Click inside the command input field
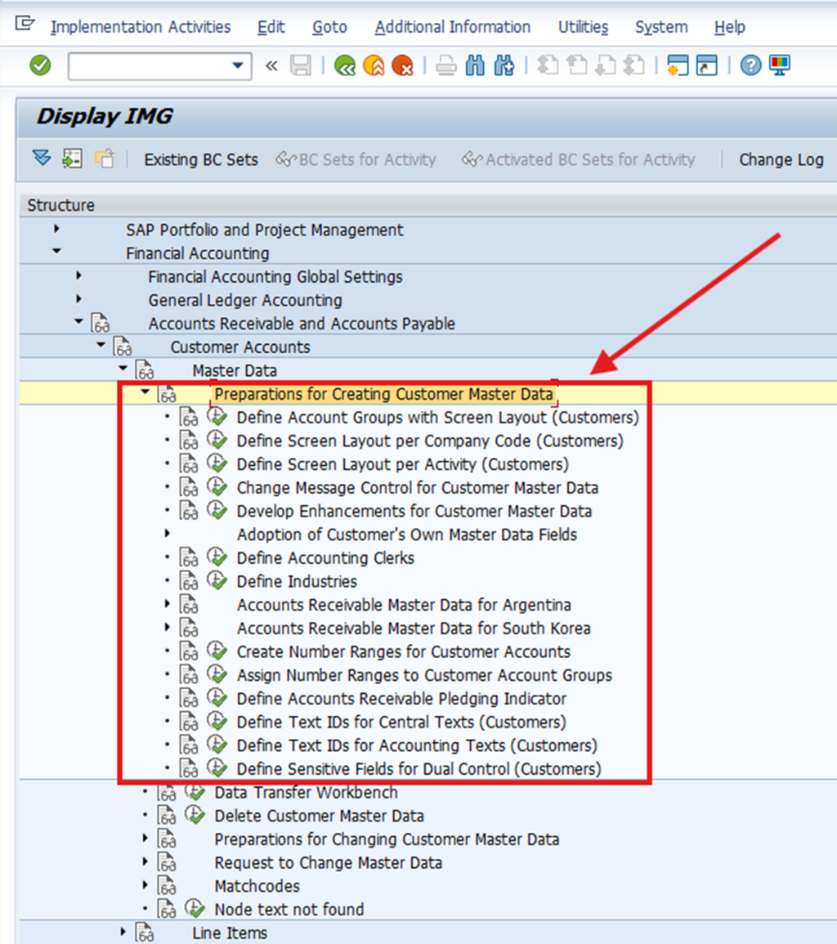The height and width of the screenshot is (944, 837). pyautogui.click(x=147, y=66)
